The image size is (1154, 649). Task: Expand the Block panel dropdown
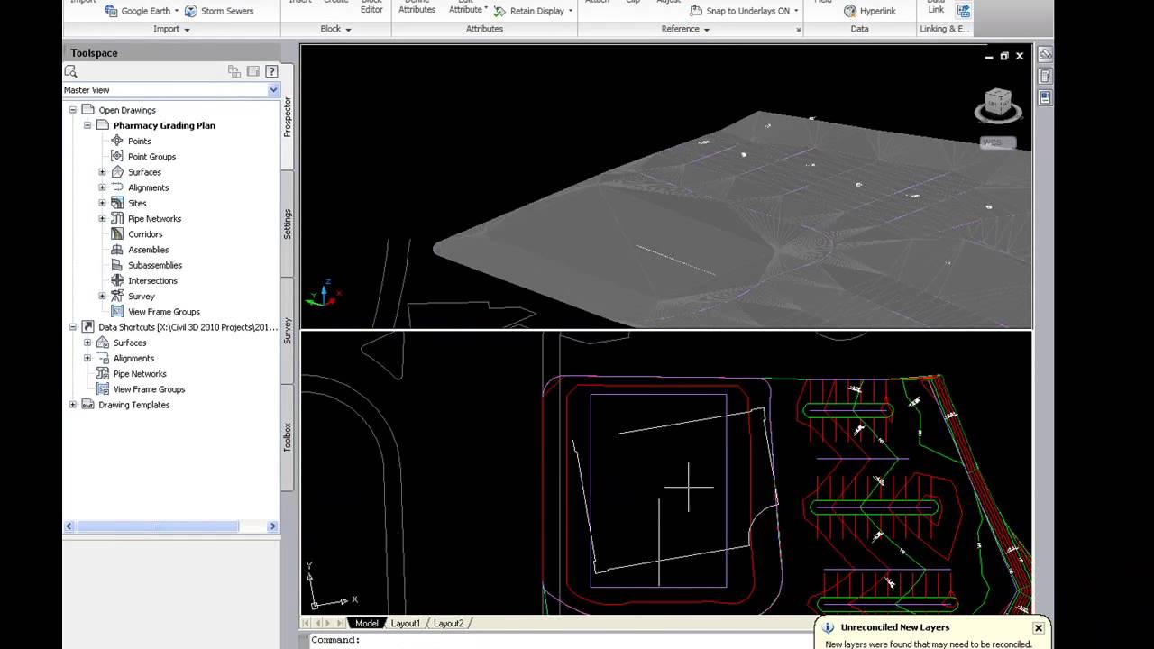click(x=335, y=29)
